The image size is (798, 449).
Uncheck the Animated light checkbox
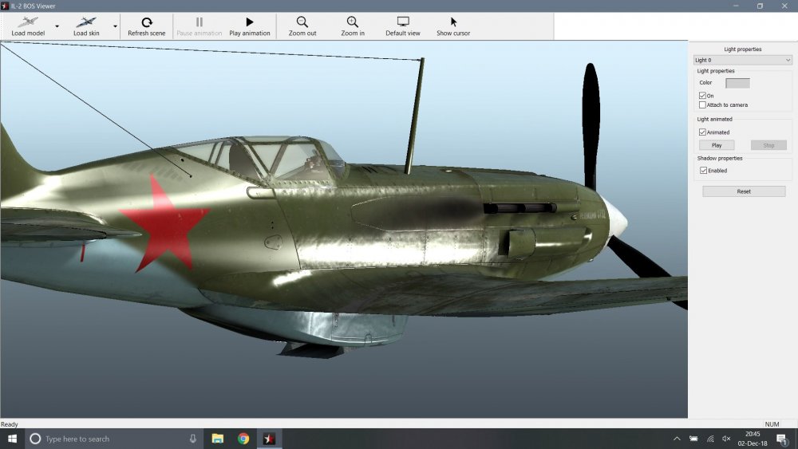point(702,132)
